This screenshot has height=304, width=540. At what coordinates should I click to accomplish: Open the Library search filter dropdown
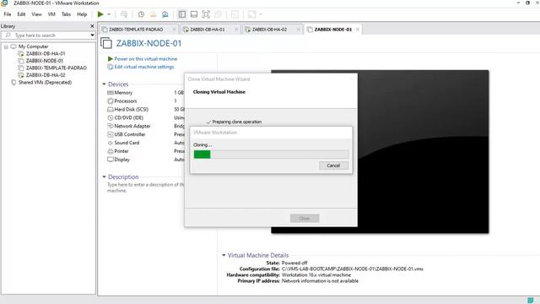pyautogui.click(x=92, y=35)
